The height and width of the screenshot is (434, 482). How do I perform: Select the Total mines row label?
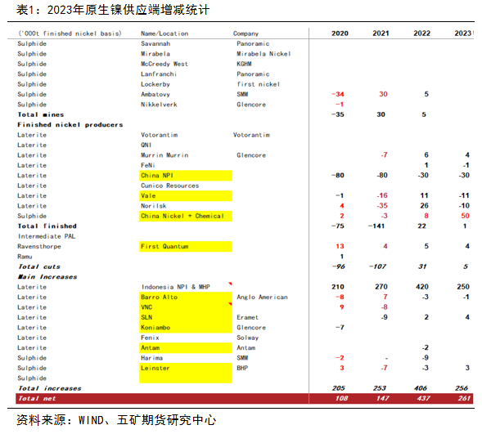coord(41,114)
